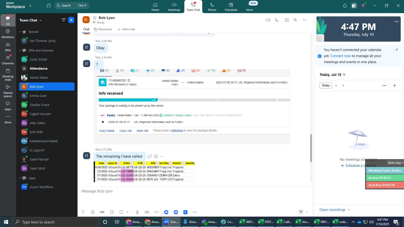The image size is (404, 227).
Task: Collapse the Apps section in chat list
Action: click(20, 178)
